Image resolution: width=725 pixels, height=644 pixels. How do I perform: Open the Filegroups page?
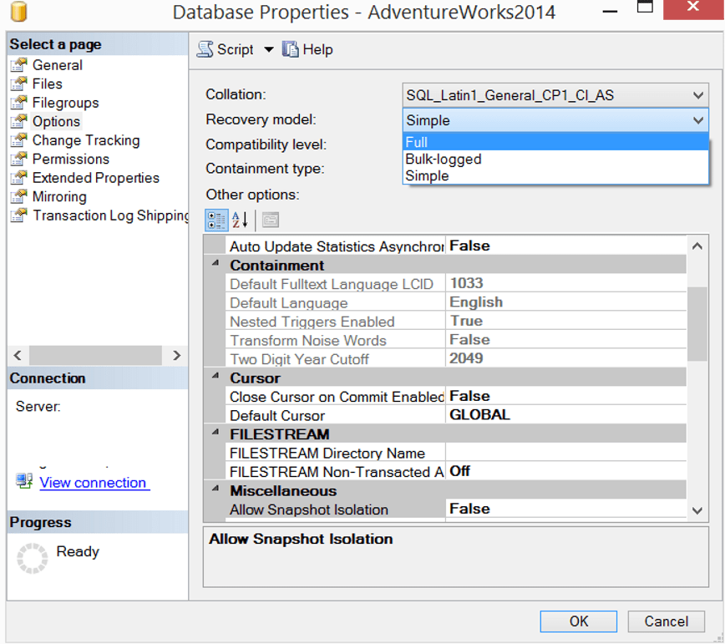coord(66,103)
